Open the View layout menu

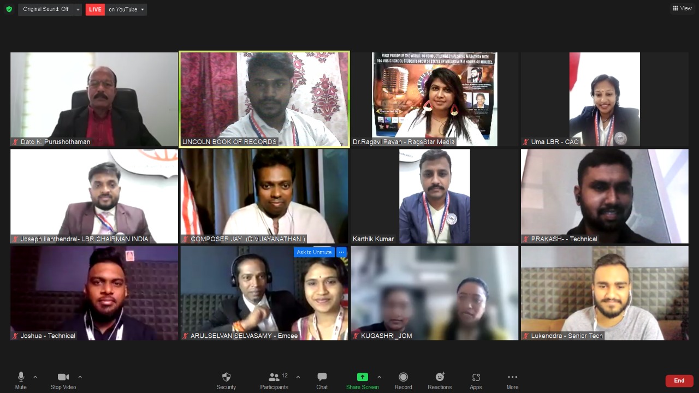(683, 8)
